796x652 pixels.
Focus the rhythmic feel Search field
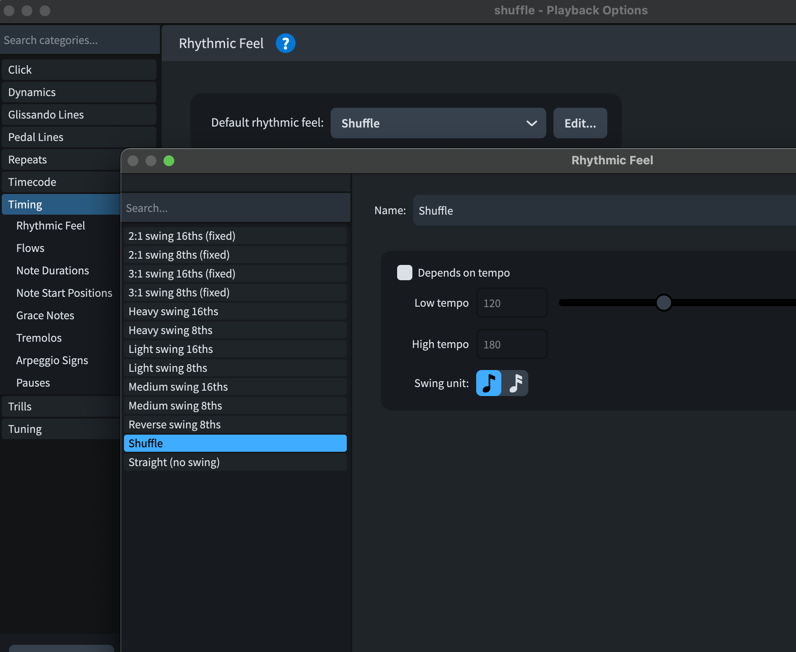point(236,208)
